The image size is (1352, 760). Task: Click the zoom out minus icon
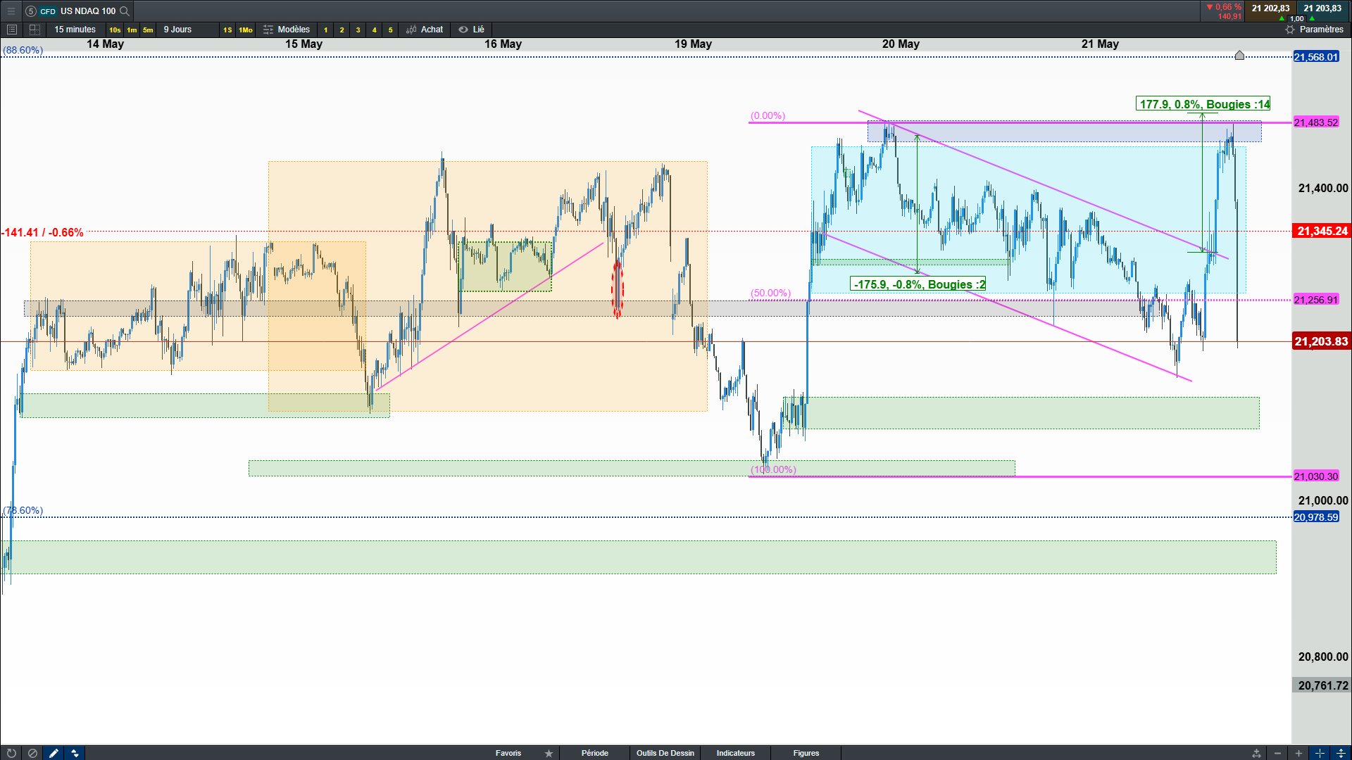click(x=1277, y=753)
